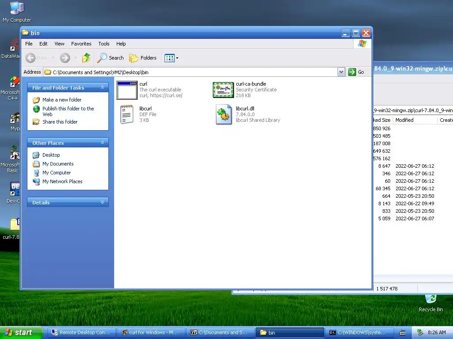The width and height of the screenshot is (453, 339).
Task: Go up one folder level
Action: 86,58
